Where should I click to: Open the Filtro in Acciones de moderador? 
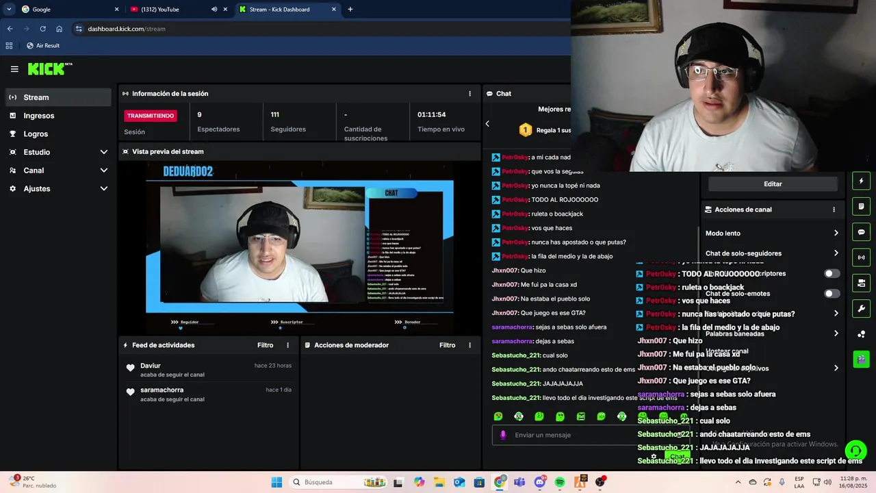[447, 345]
